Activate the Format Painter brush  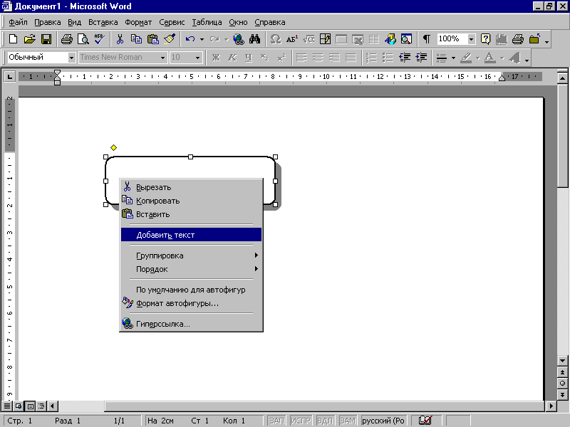point(170,39)
